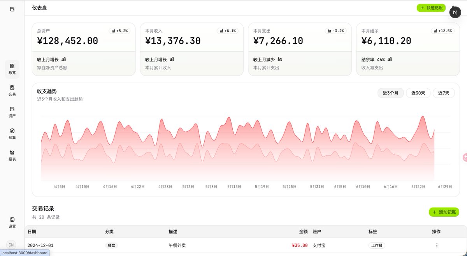The width and height of the screenshot is (467, 256).
Task: Click the 支付宝 account cell
Action: coord(319,245)
